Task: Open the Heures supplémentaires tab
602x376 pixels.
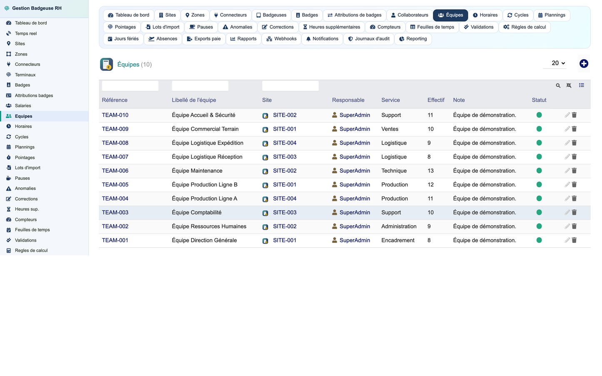Action: click(x=332, y=27)
